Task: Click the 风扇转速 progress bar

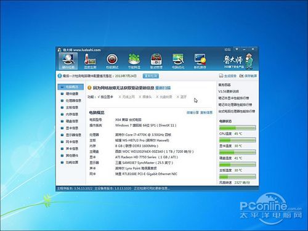Action: tap(237, 177)
